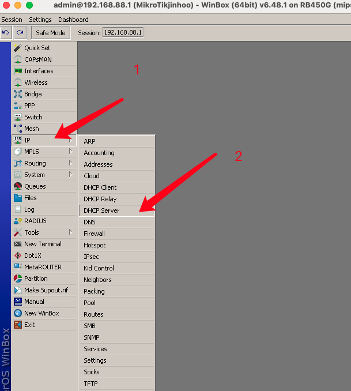
Task: Open Settings entry in IP submenu
Action: click(116, 360)
